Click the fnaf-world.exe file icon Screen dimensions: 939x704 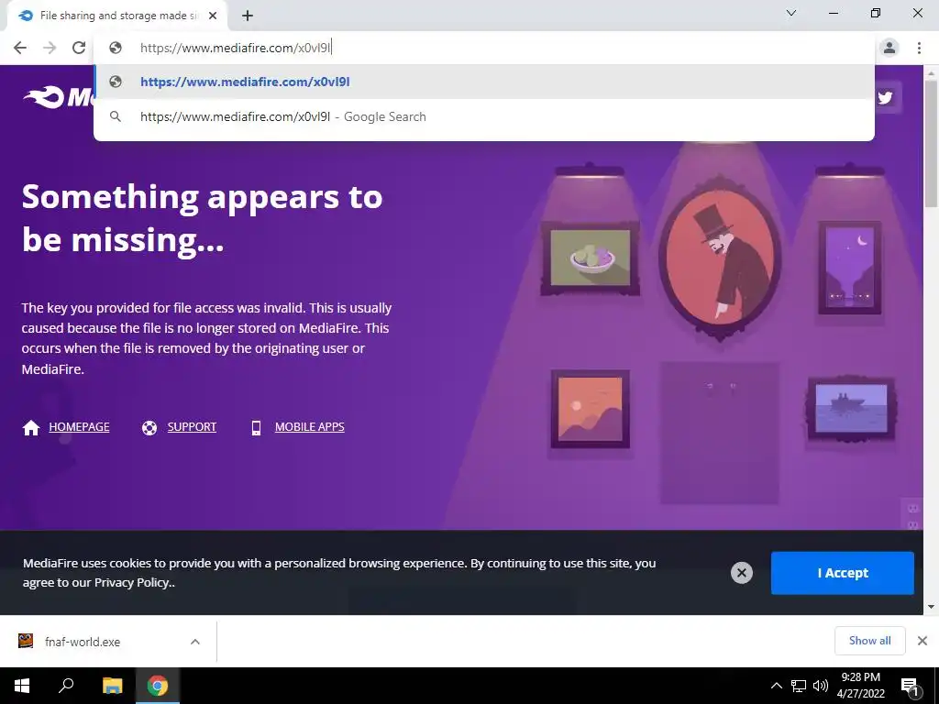click(x=26, y=641)
